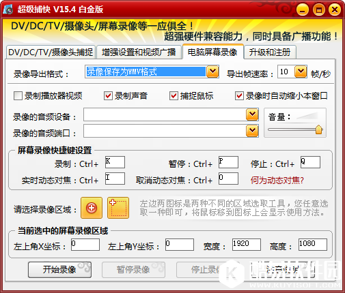This screenshot has height=293, width=345.
Task: Open the 导出帧速率 dropdown arrow
Action: point(301,72)
